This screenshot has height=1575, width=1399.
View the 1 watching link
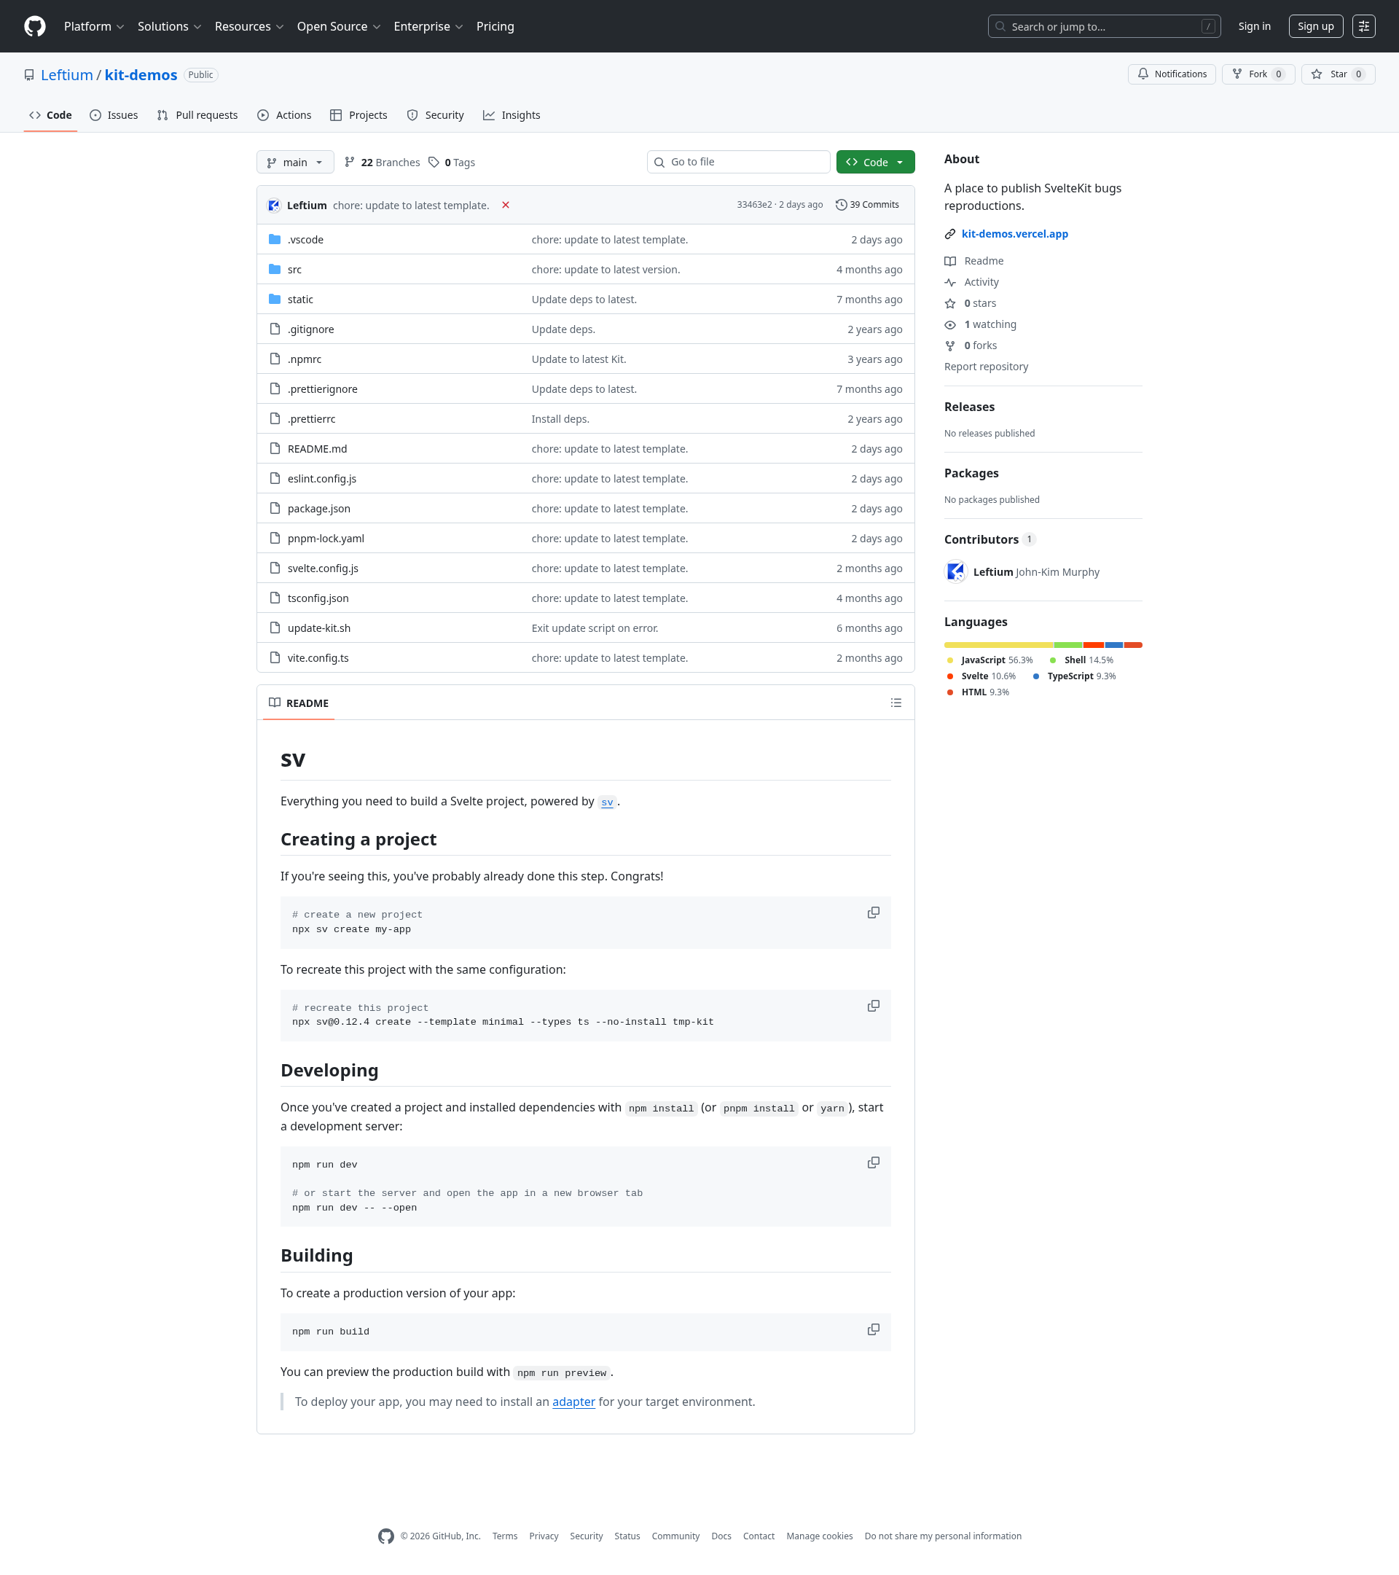pos(981,324)
